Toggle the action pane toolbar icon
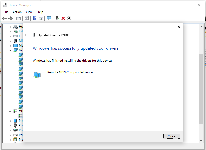The height and width of the screenshot is (150, 206). point(41,19)
